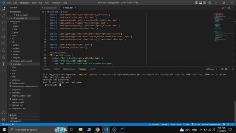Toggle the secondary side bar layout
This screenshot has width=236, height=133.
point(204,3)
